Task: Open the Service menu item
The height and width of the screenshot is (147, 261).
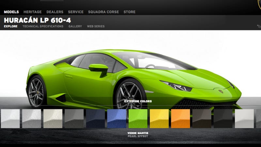Action: pos(76,12)
